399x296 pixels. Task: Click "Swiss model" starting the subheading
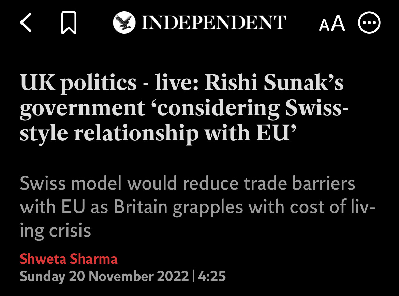tap(71, 184)
